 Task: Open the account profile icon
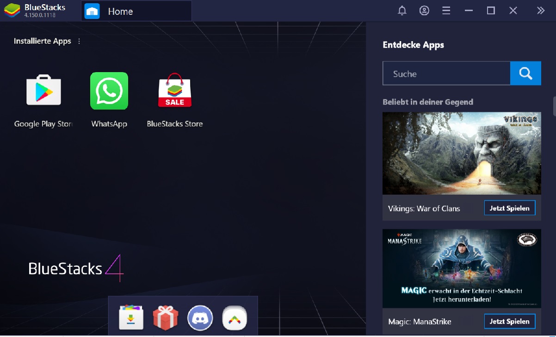pos(424,11)
